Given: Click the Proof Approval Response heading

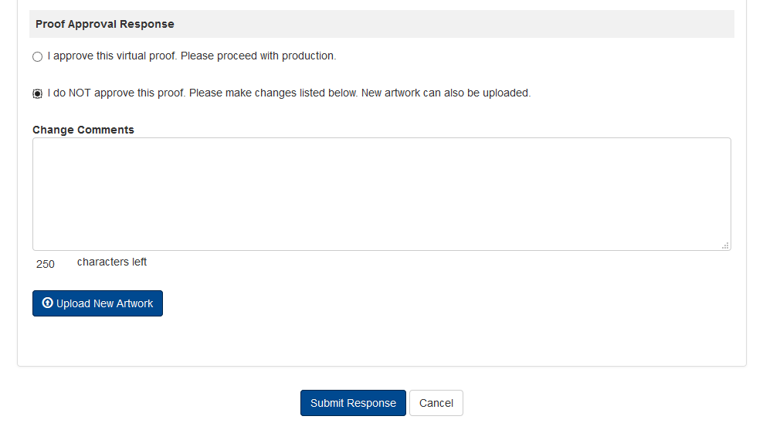Looking at the screenshot, I should point(105,24).
